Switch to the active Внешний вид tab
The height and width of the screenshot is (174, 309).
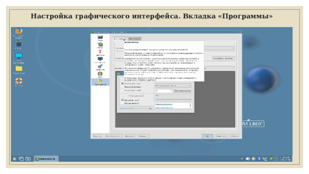[x=120, y=39]
